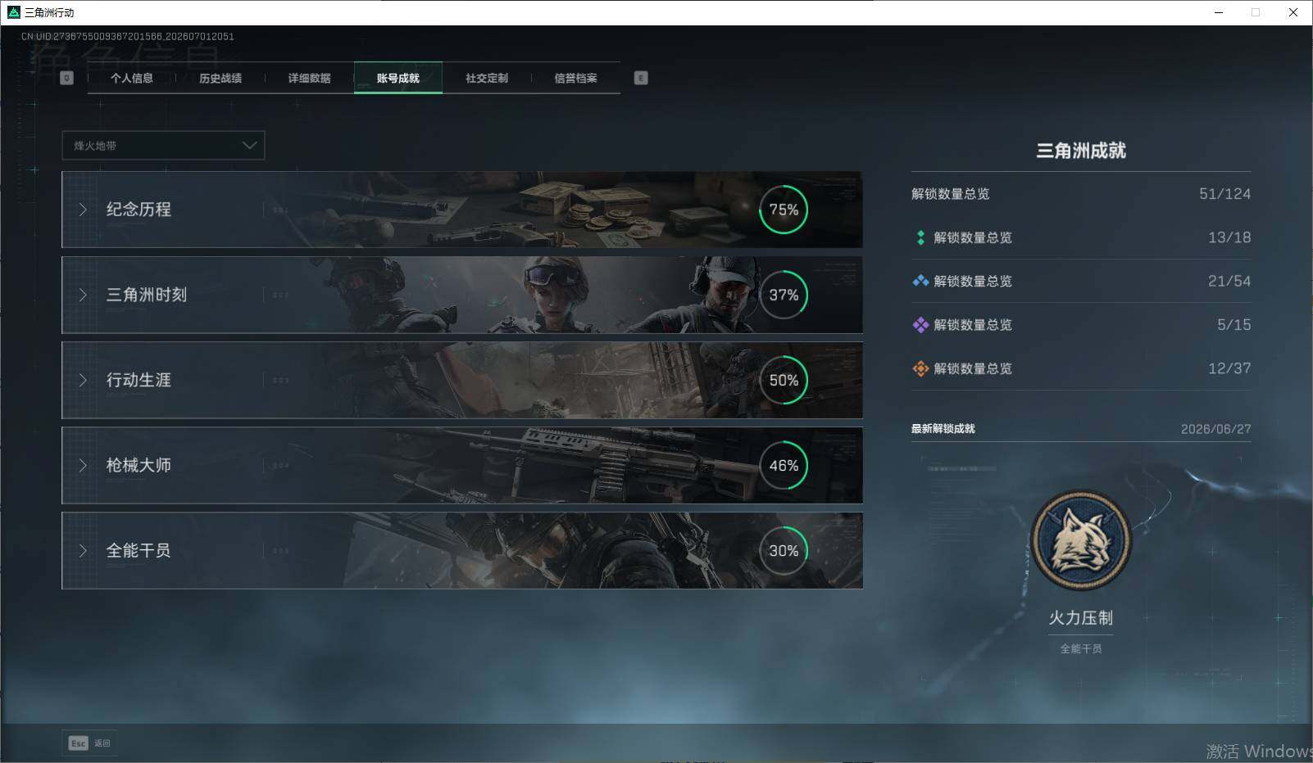Click the E next-tab key icon
The image size is (1313, 763).
(641, 78)
